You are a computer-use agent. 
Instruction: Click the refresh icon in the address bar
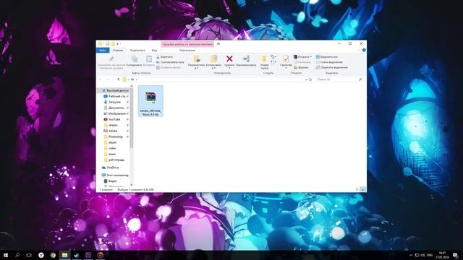click(310, 79)
